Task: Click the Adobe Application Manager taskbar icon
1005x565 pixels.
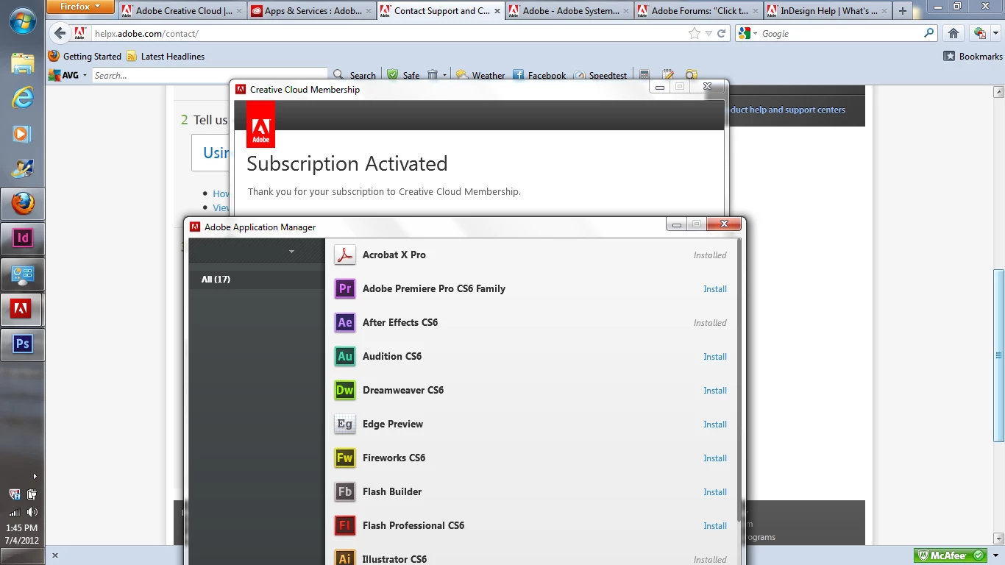Action: [x=23, y=310]
